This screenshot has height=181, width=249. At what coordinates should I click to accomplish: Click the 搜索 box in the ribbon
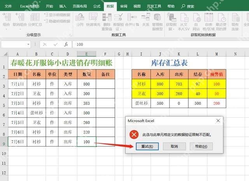click(188, 6)
